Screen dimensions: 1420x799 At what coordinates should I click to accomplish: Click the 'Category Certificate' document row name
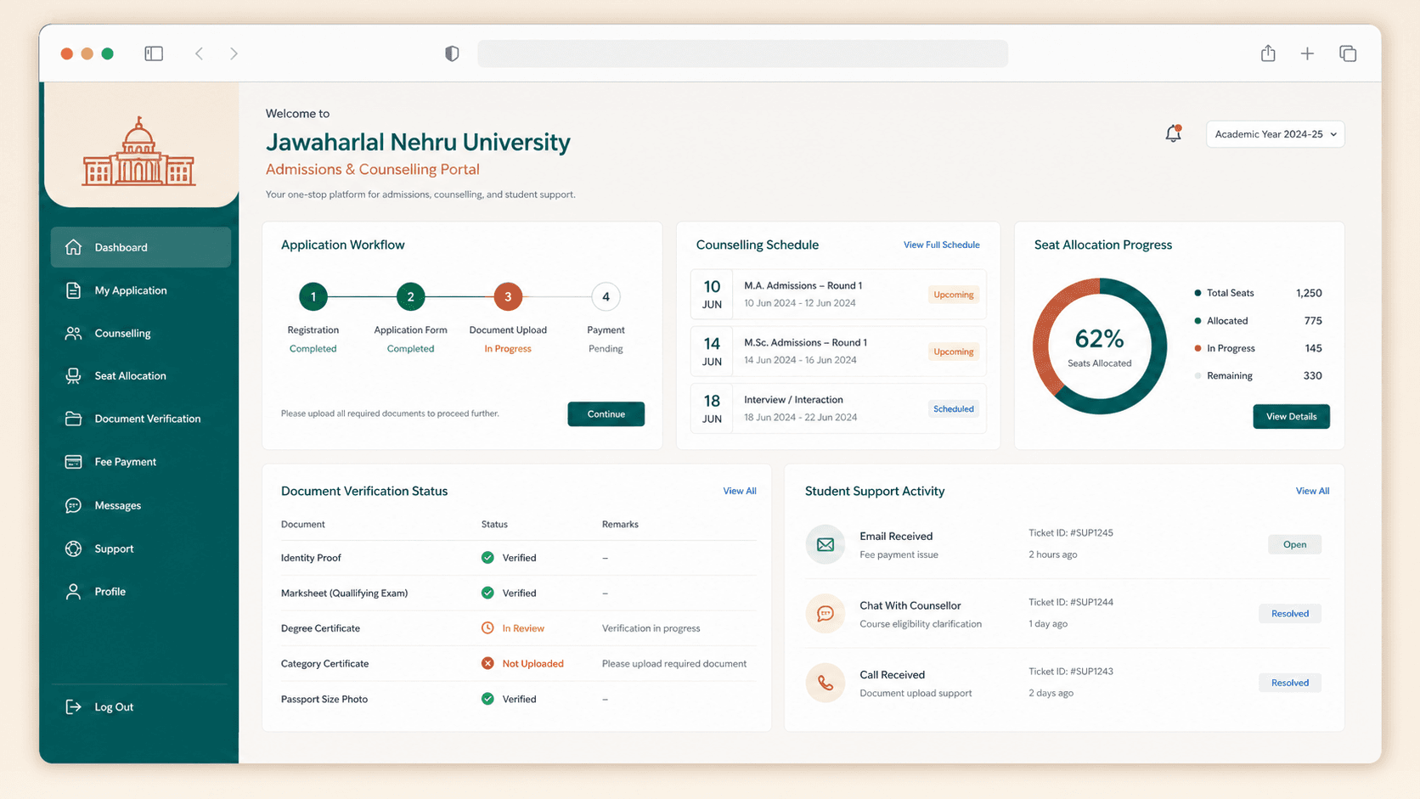coord(324,663)
